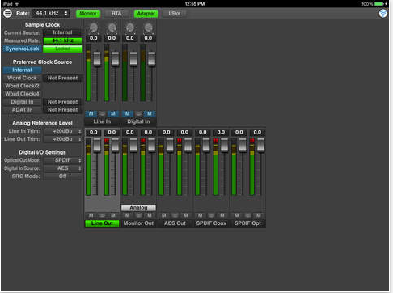The width and height of the screenshot is (393, 293).
Task: Click the Line In left channel pan knob
Action: pyautogui.click(x=94, y=28)
